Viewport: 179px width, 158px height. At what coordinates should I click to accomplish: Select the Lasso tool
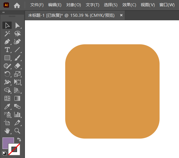17,34
